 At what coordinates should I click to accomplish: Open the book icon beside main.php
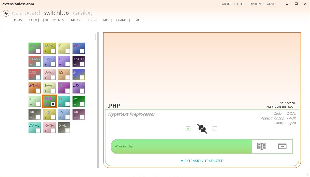pyautogui.click(x=261, y=147)
